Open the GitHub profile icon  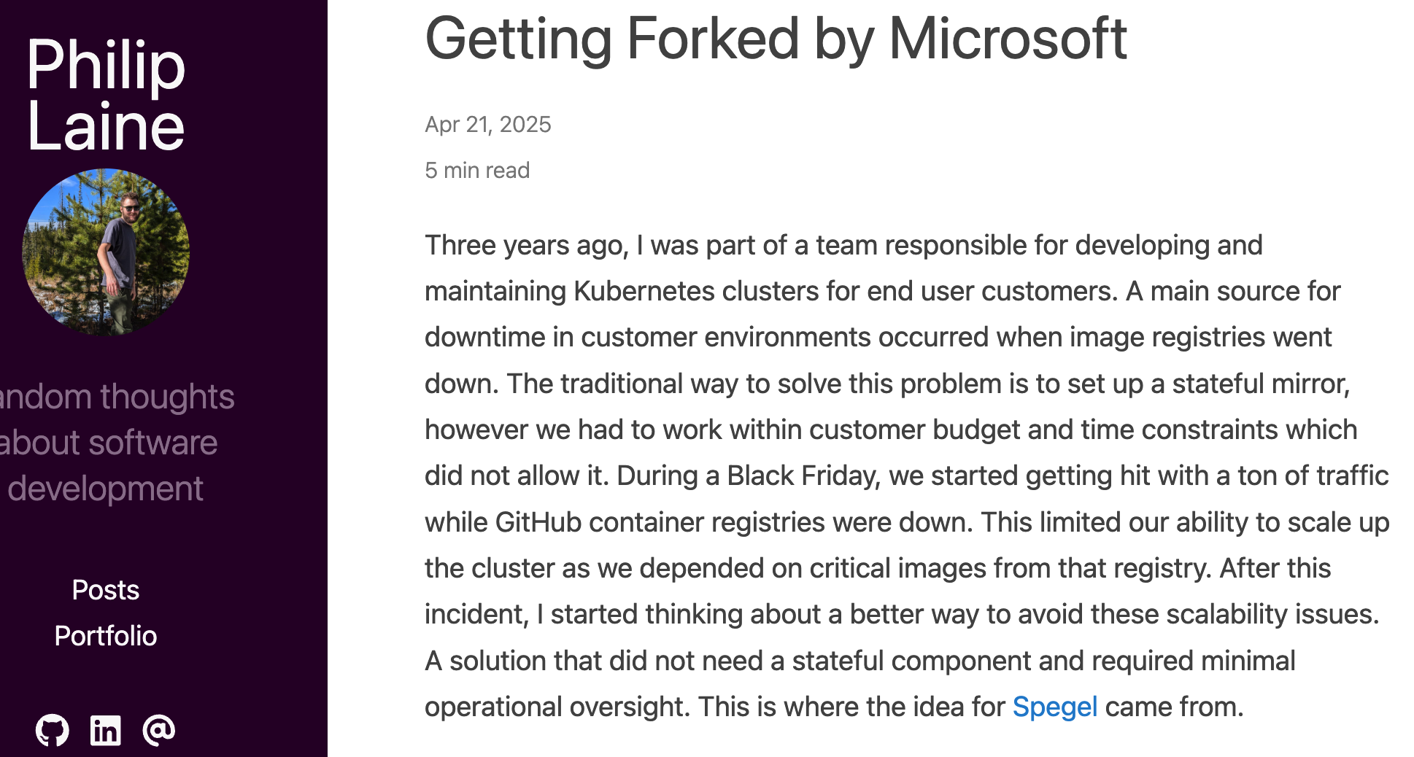[x=53, y=730]
